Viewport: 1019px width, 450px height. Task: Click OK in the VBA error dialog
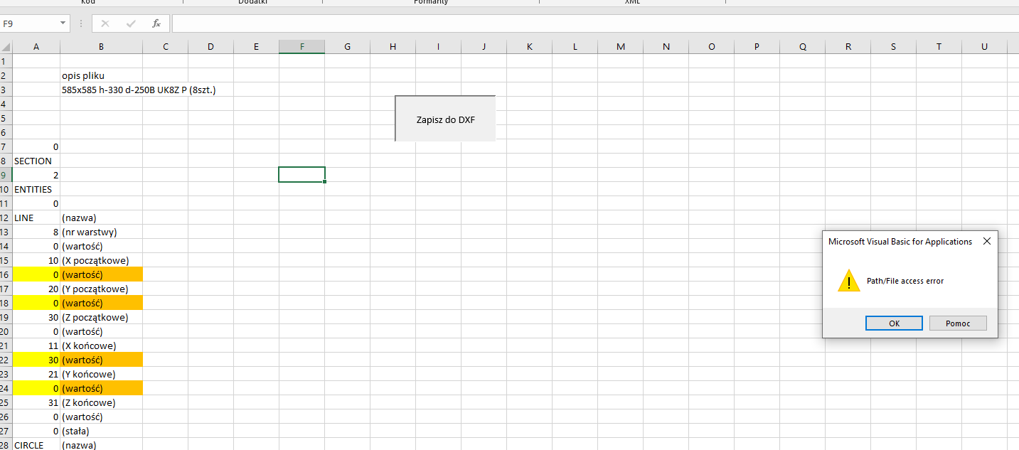pyautogui.click(x=894, y=323)
